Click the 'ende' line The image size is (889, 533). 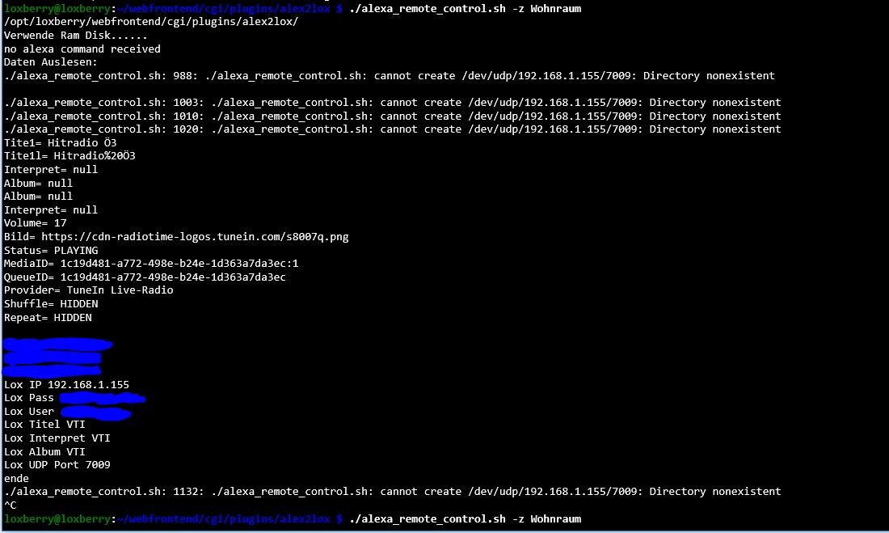pyautogui.click(x=16, y=479)
